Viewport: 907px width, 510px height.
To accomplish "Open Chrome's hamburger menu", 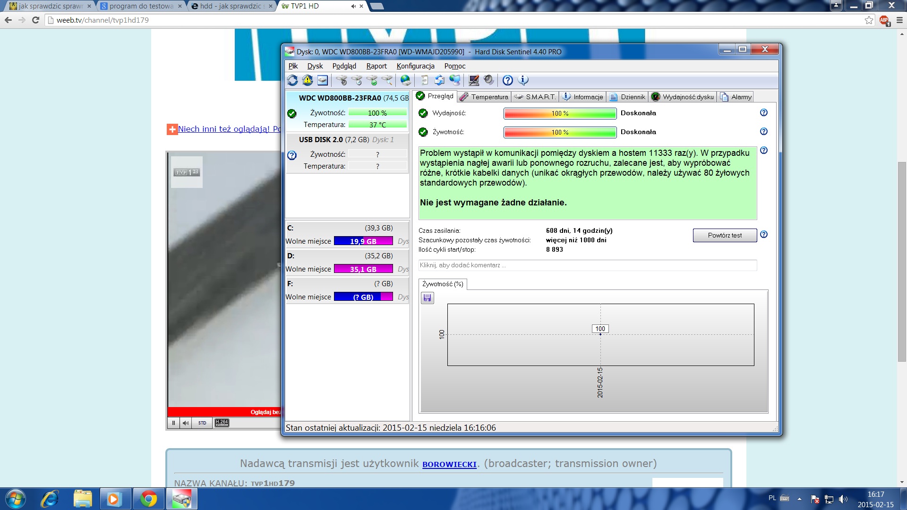I will (x=899, y=20).
